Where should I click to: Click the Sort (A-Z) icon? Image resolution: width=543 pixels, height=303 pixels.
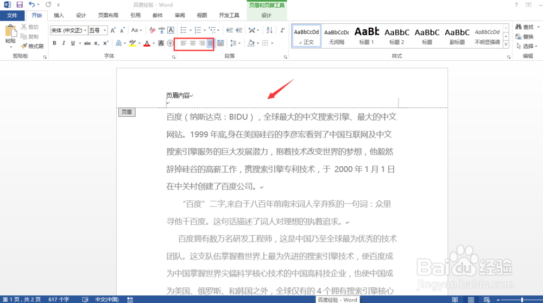click(x=269, y=30)
